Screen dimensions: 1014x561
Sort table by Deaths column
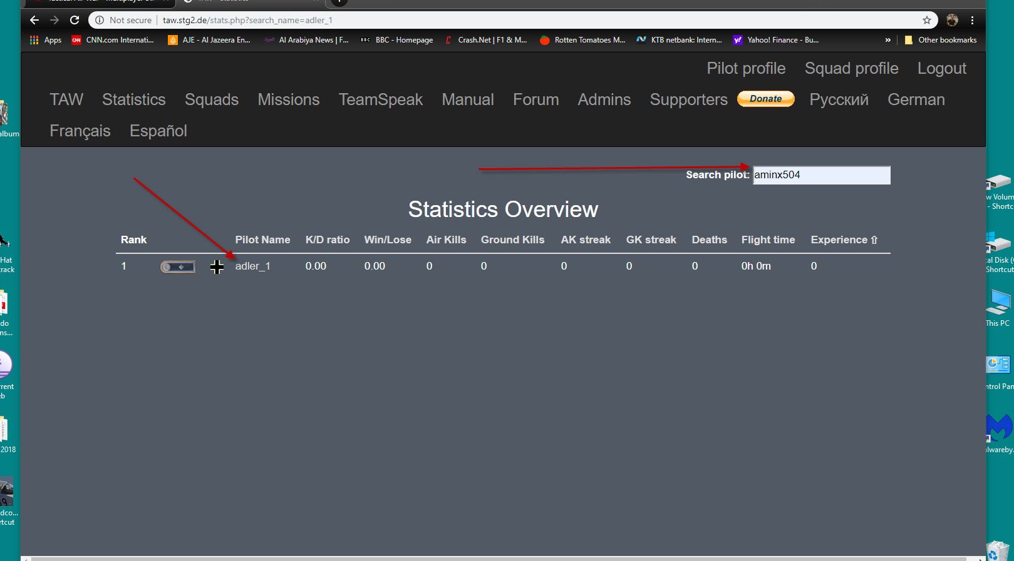[x=709, y=240]
